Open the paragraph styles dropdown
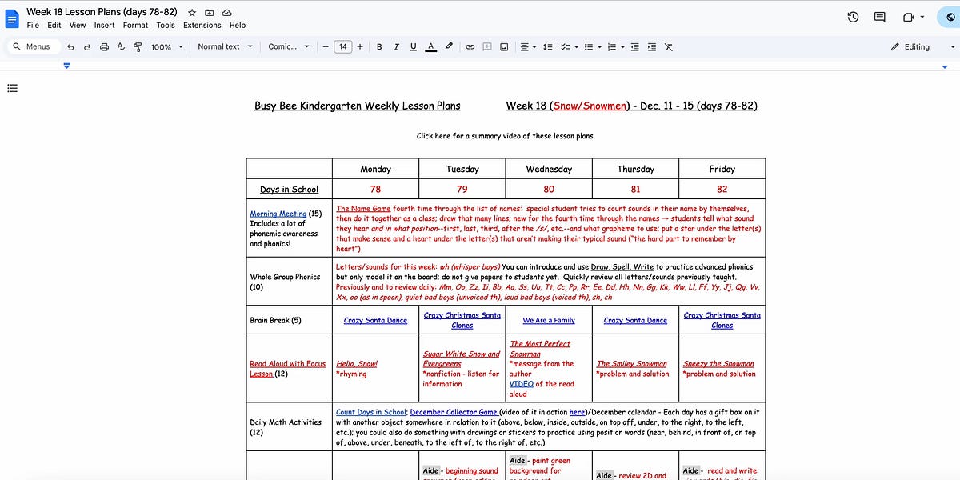 225,46
